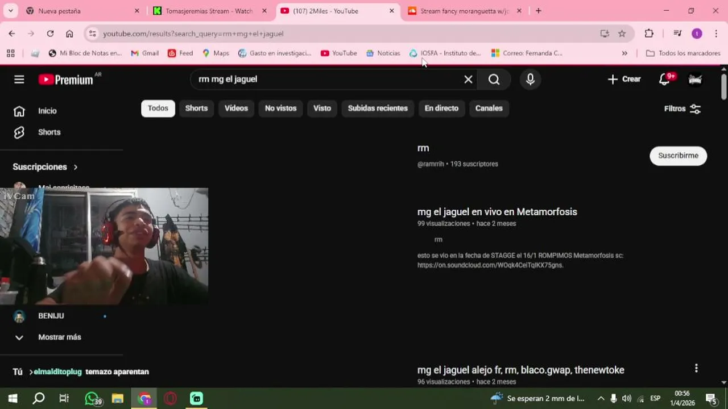The height and width of the screenshot is (409, 728).
Task: Switch to the Tomasjeremias Stream tab
Action: [x=209, y=11]
